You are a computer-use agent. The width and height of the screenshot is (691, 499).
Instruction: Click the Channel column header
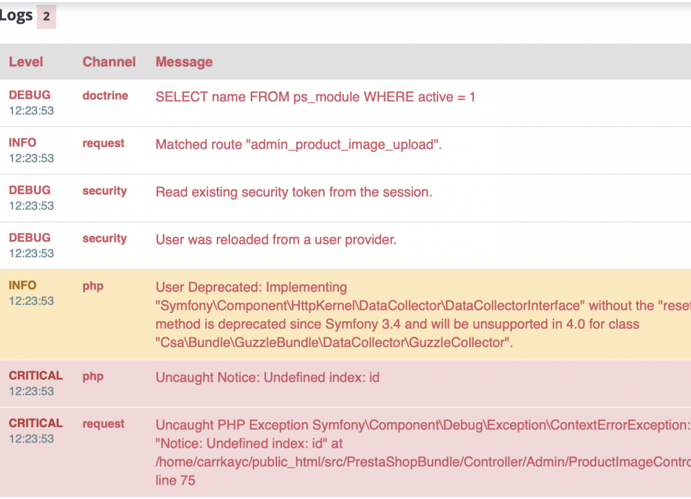coord(109,62)
